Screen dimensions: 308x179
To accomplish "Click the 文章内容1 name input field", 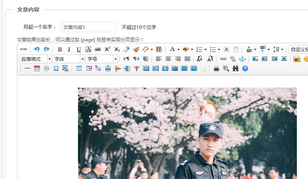I will tap(88, 27).
